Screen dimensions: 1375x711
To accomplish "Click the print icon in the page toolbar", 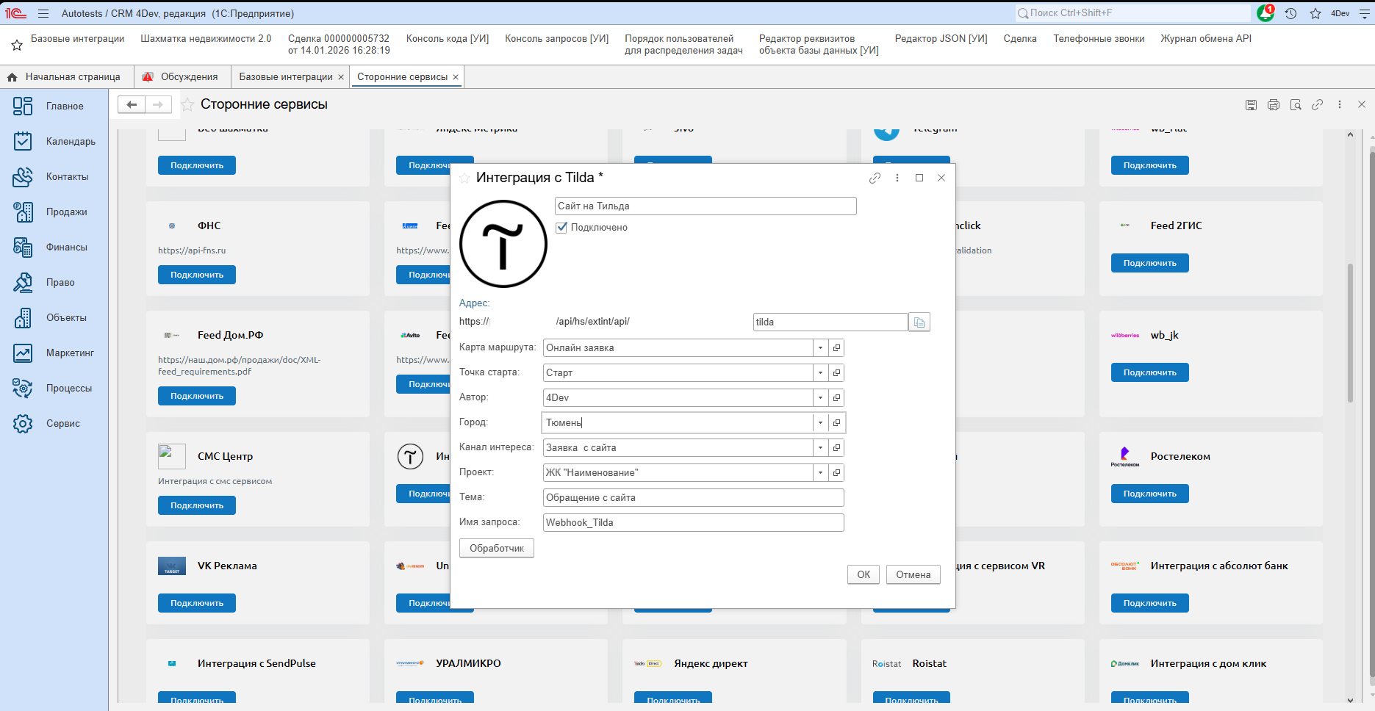I will tap(1274, 105).
